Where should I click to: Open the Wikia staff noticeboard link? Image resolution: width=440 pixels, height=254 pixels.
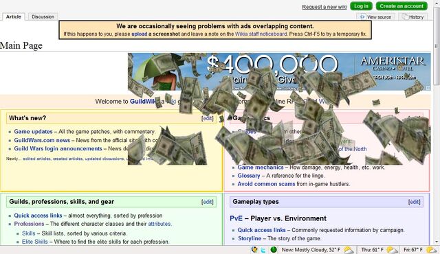261,34
